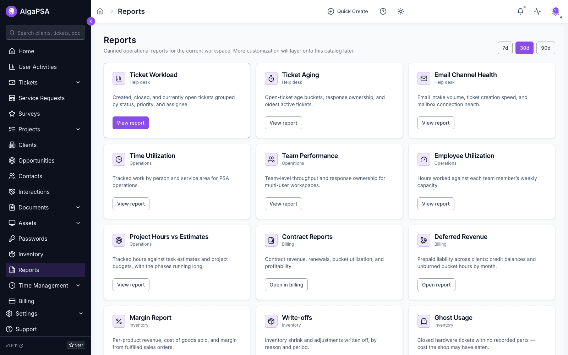Screen dimensions: 568x355
Task: Click the Write-offs card title
Action: [297, 318]
